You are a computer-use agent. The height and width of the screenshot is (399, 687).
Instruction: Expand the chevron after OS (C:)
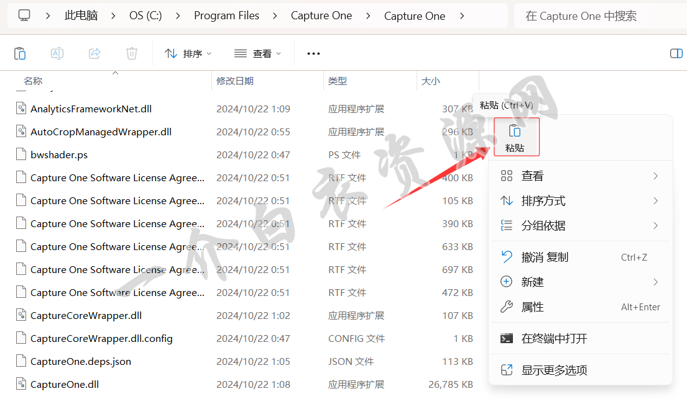click(x=177, y=16)
